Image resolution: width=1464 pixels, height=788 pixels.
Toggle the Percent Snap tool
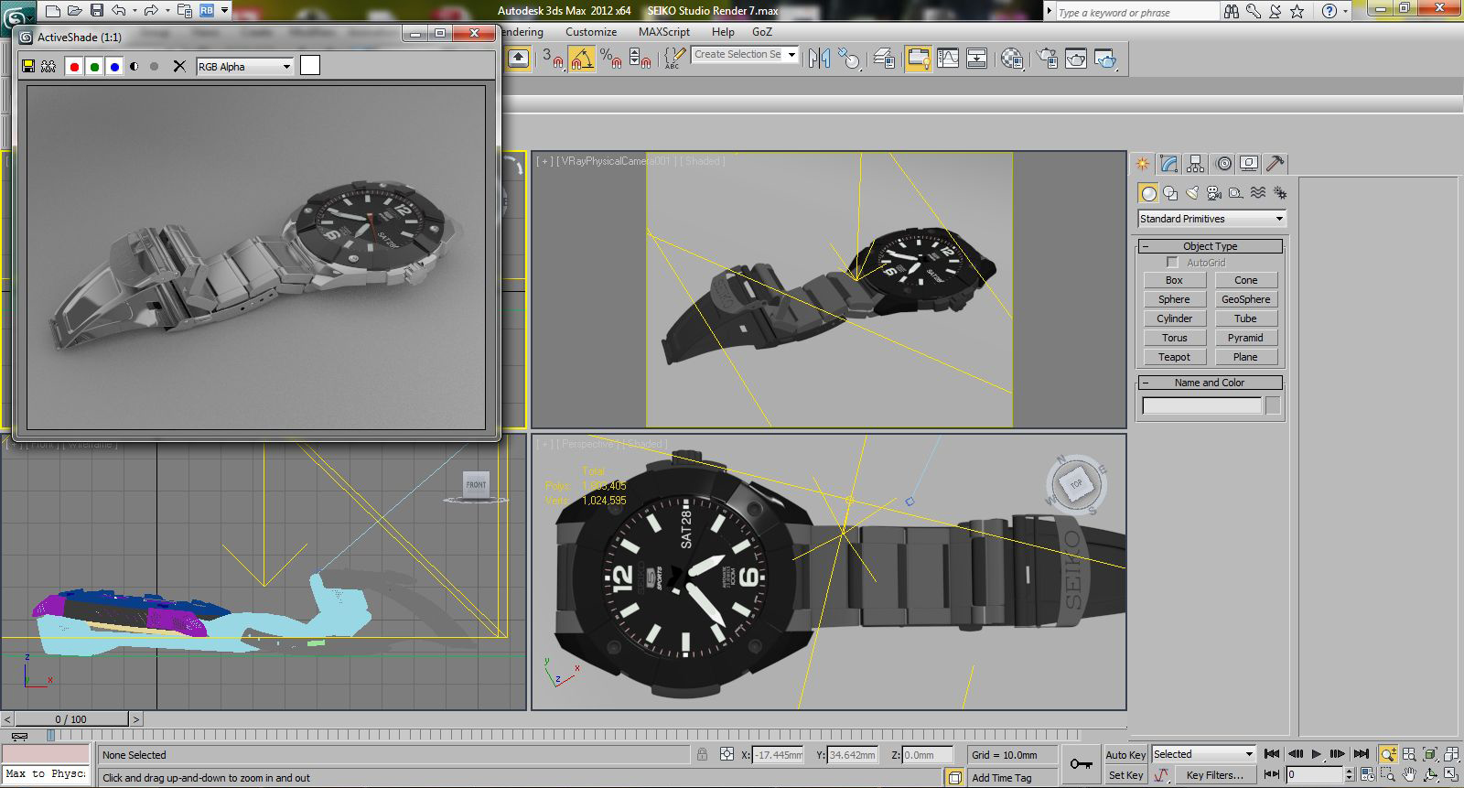[611, 59]
